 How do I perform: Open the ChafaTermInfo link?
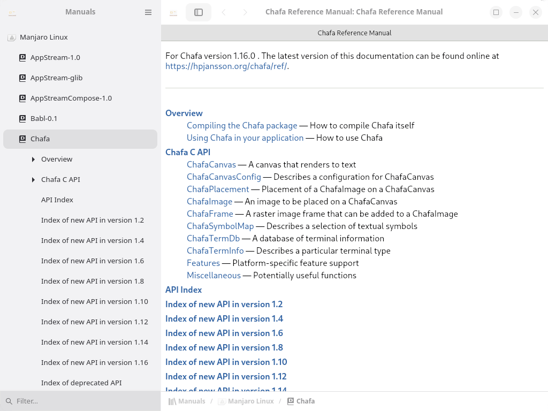coord(215,250)
